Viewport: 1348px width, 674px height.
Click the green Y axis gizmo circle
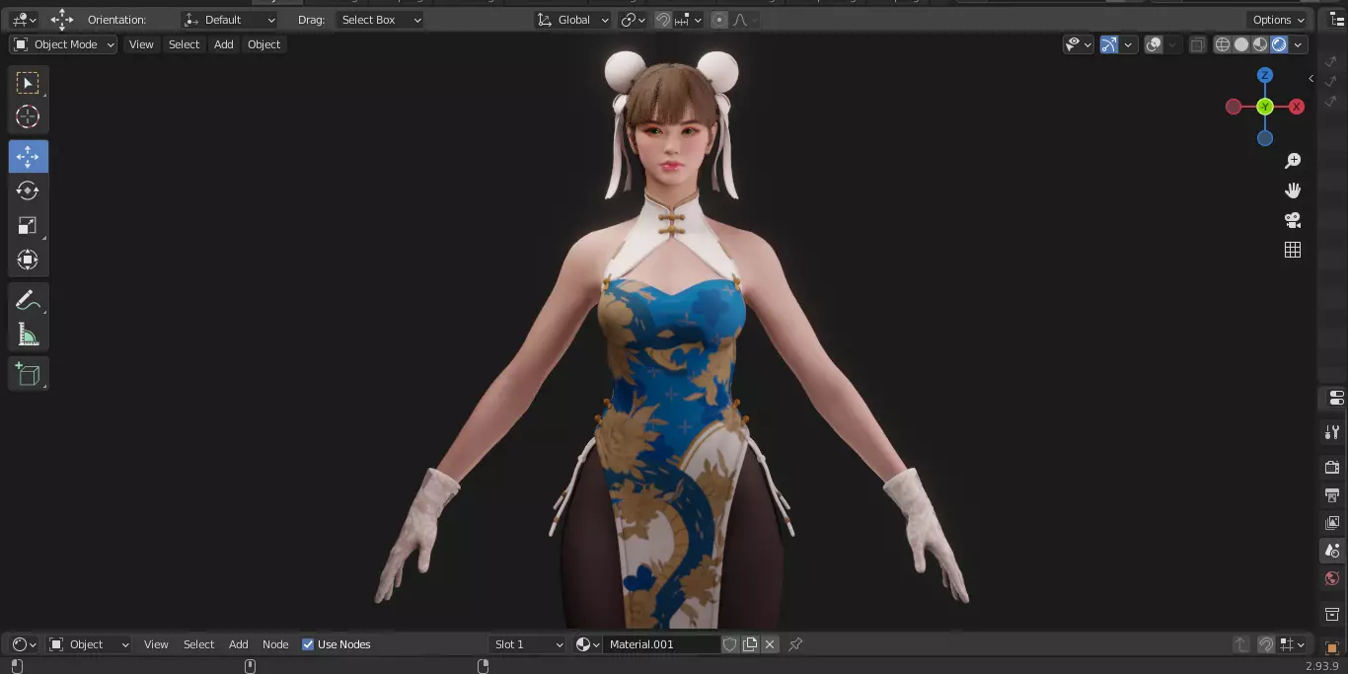(1265, 107)
